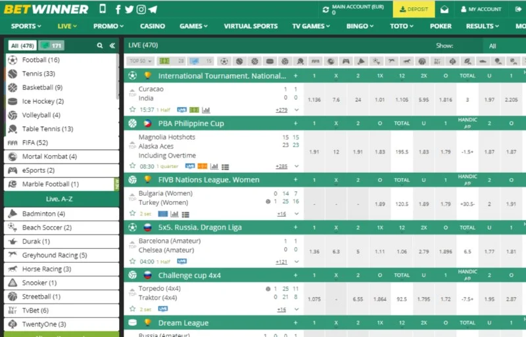This screenshot has width=526, height=337.
Task: Open the TOP 50 dropdown
Action: point(141,61)
